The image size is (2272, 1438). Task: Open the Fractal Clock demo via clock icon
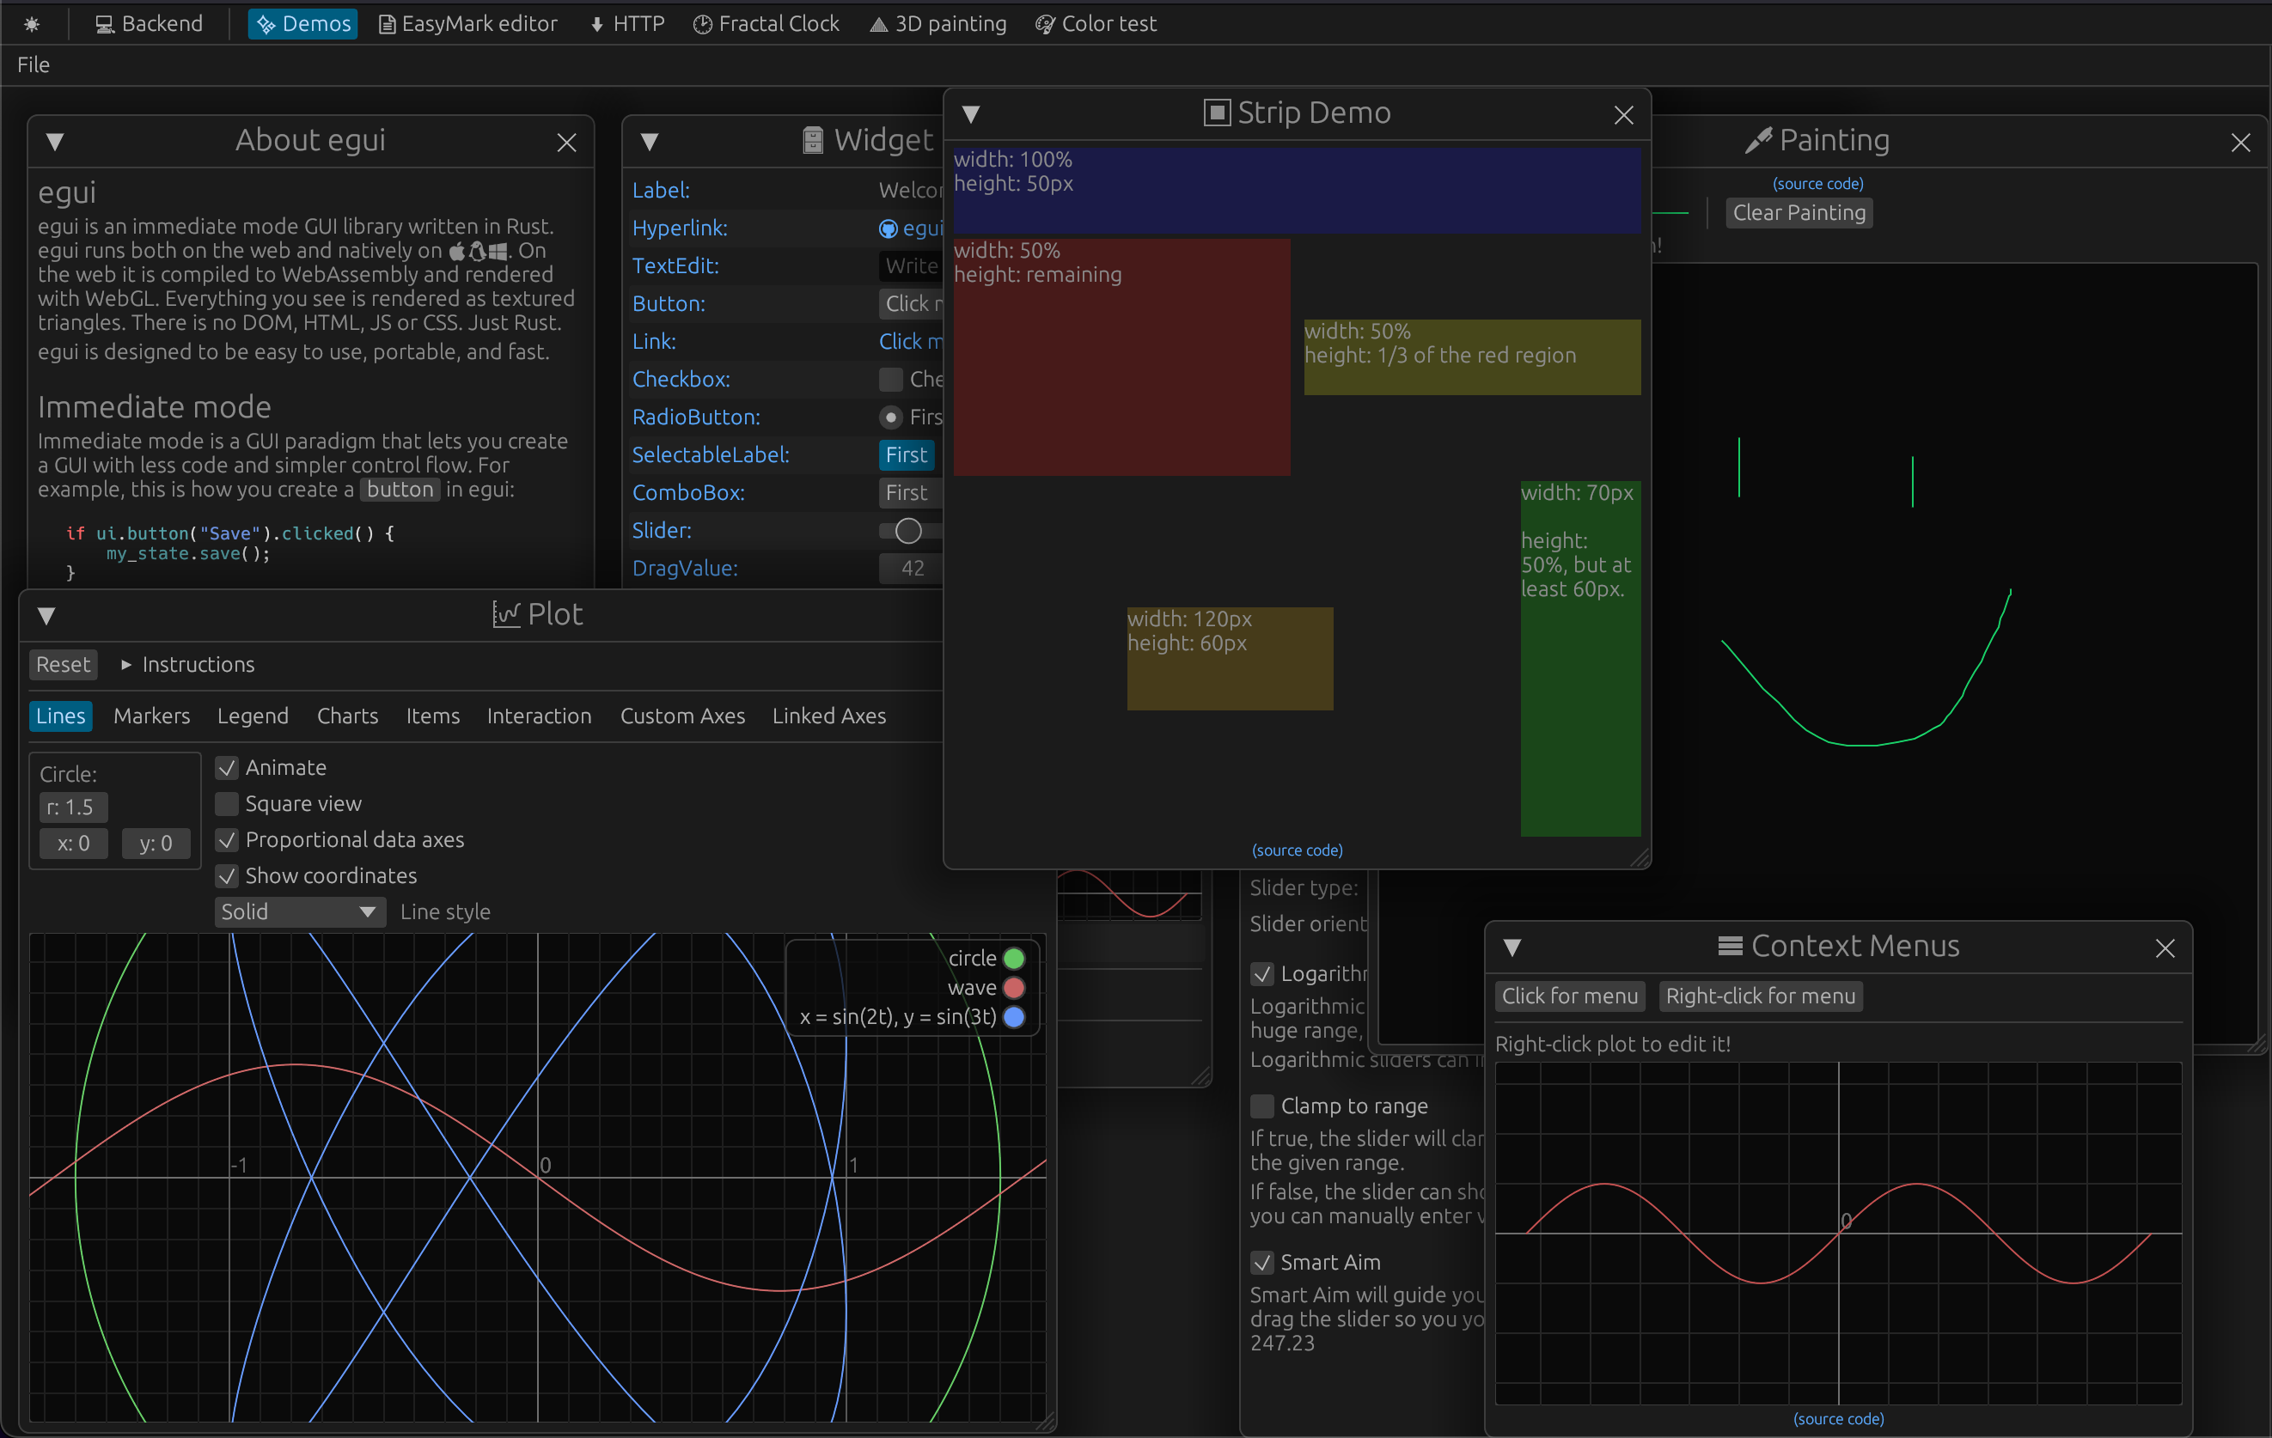click(702, 23)
